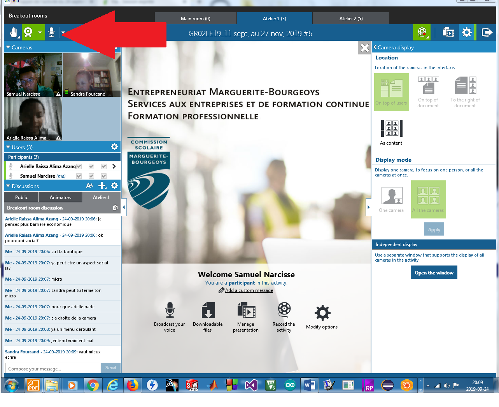The image size is (499, 407).
Task: Change discussion font size icon
Action: point(89,186)
